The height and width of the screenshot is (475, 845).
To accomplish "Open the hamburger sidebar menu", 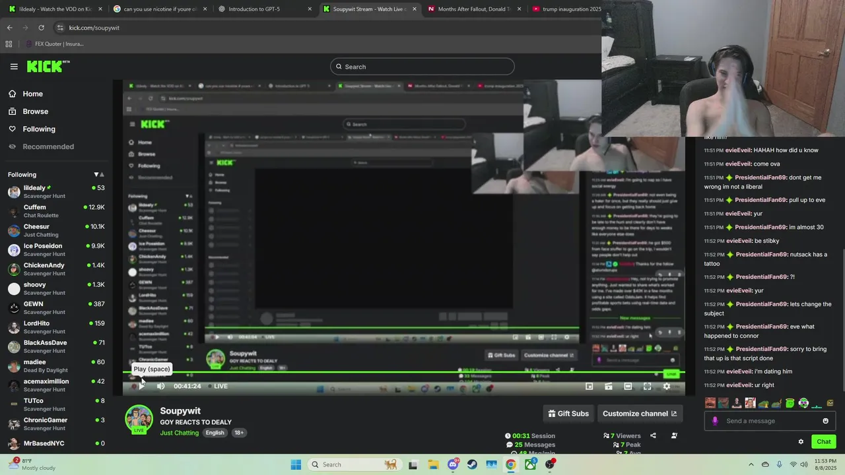I will click(14, 67).
